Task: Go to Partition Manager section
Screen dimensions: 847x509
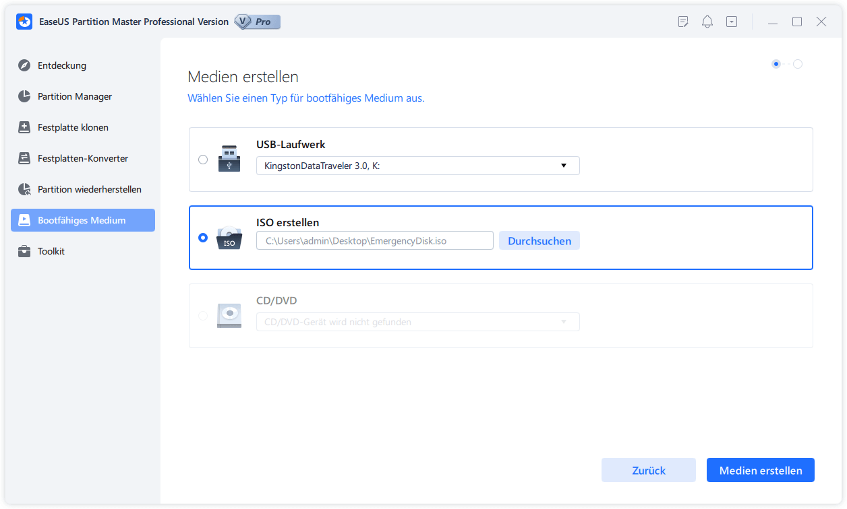Action: (83, 96)
